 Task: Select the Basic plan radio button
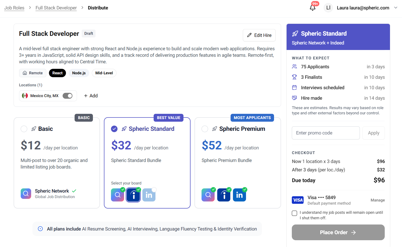click(x=24, y=129)
